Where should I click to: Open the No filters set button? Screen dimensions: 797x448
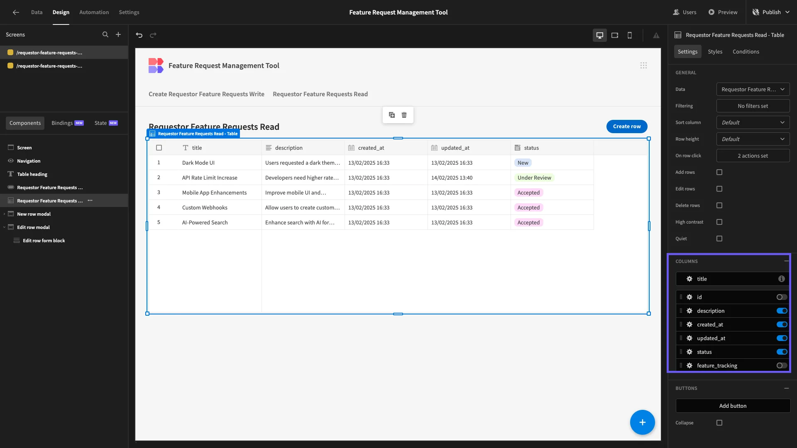click(x=753, y=106)
